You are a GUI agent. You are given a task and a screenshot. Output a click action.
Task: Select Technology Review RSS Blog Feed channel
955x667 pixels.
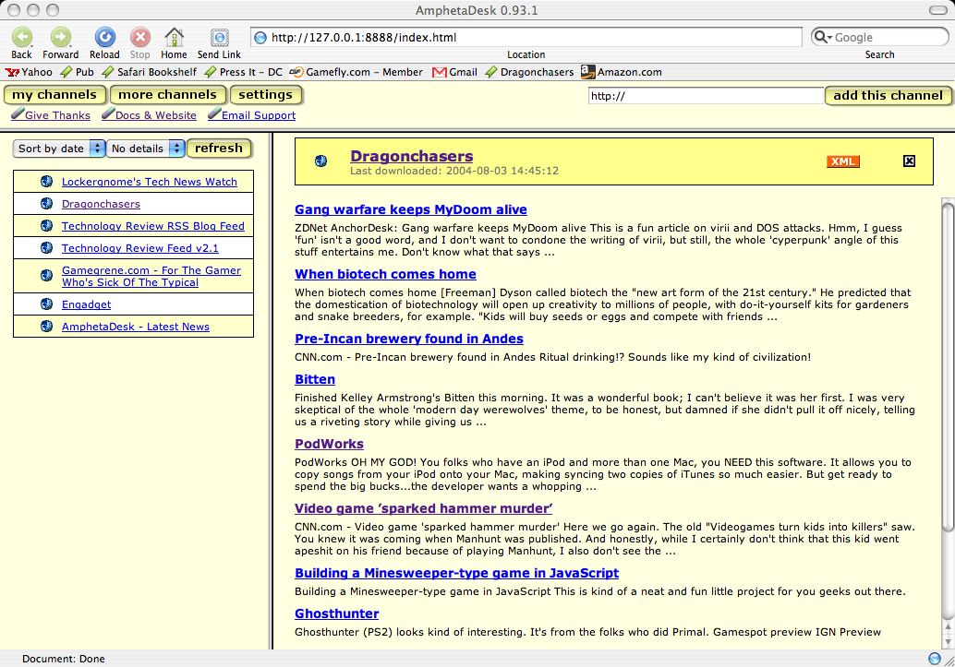[x=152, y=226]
